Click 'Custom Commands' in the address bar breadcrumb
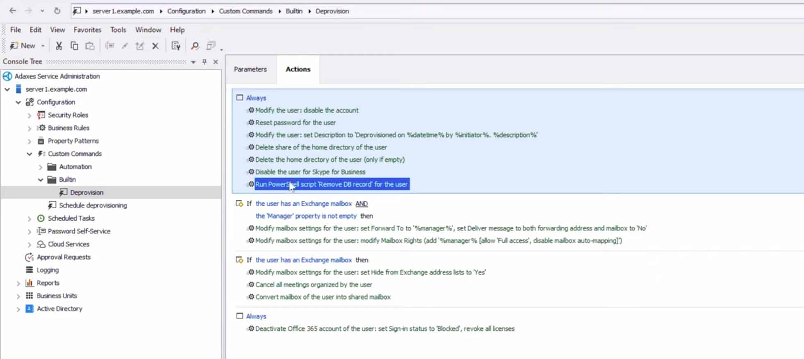Image resolution: width=804 pixels, height=359 pixels. click(245, 11)
